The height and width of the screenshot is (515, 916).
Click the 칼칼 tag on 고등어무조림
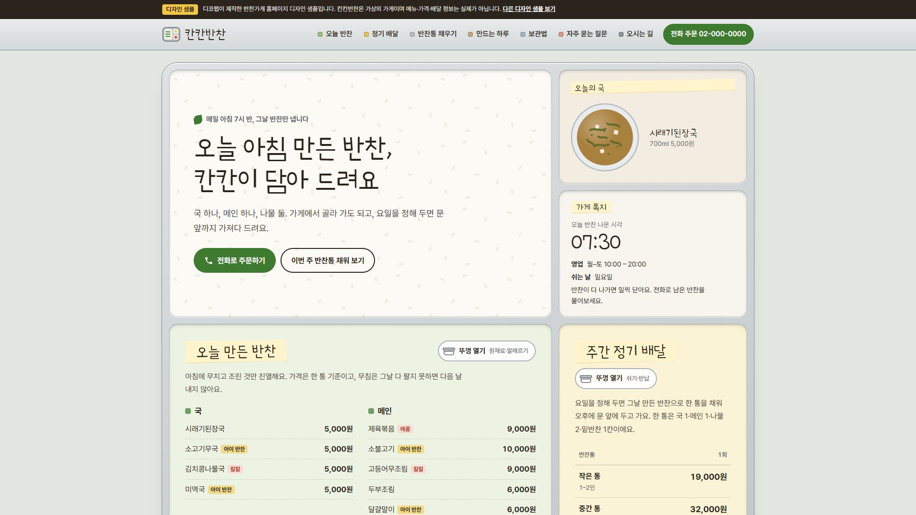[x=418, y=469]
